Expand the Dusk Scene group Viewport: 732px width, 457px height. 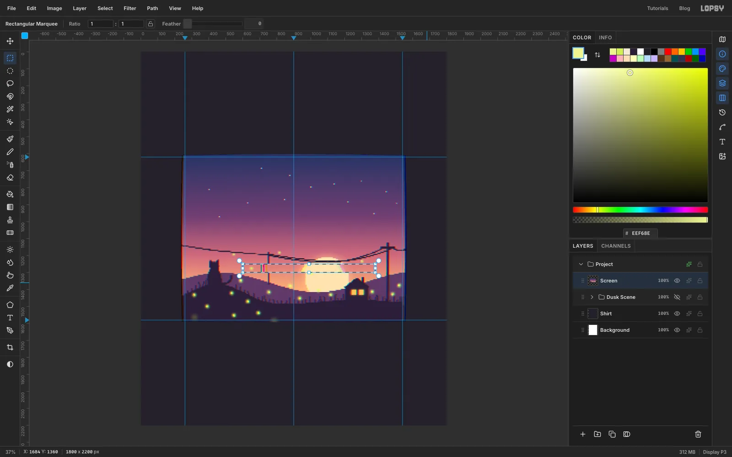[x=592, y=297]
